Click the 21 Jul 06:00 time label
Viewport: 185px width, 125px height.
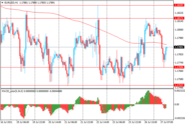pyautogui.click(x=71, y=122)
